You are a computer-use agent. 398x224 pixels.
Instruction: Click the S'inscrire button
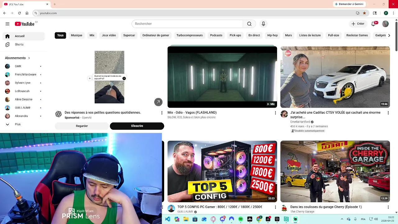(137, 126)
